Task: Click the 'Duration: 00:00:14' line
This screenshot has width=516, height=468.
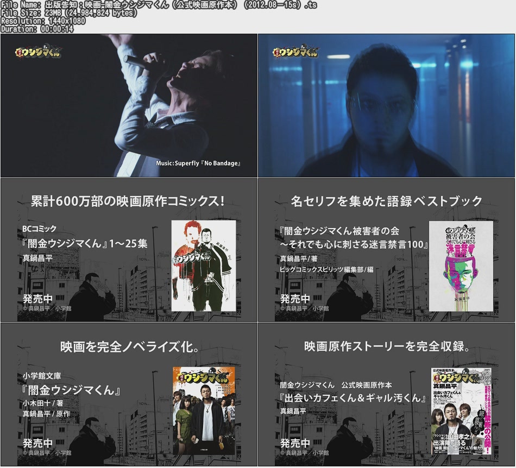Action: [x=37, y=29]
